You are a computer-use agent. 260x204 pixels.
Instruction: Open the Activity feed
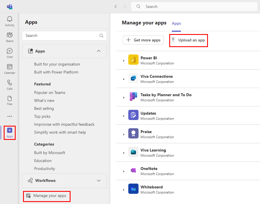click(x=9, y=19)
